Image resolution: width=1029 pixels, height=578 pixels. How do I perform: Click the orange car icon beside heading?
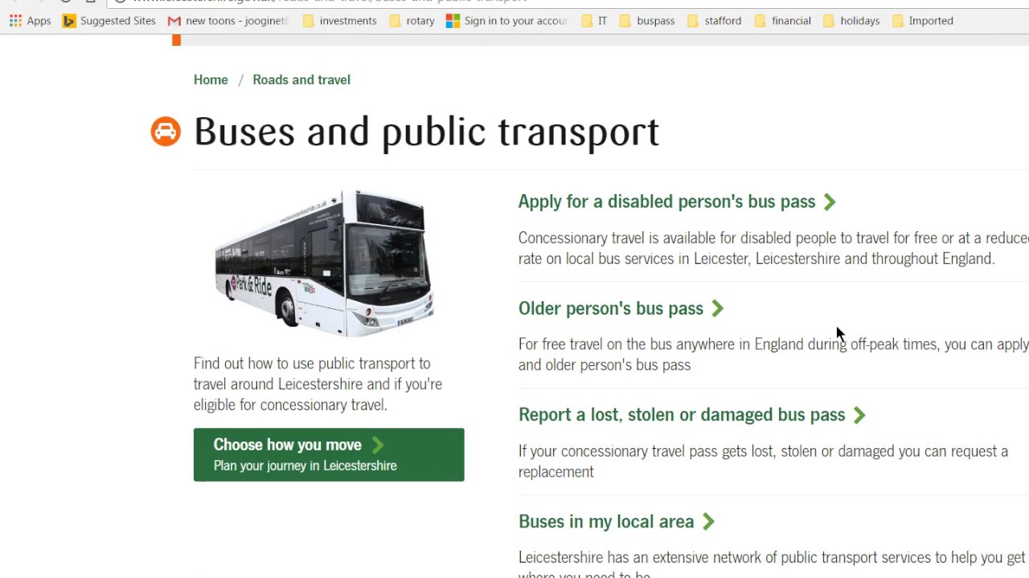click(x=166, y=132)
